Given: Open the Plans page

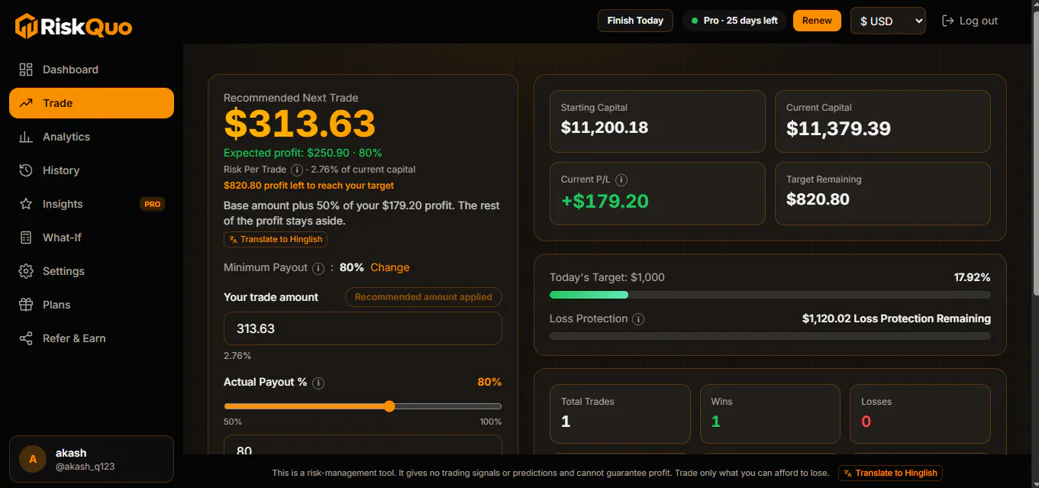Looking at the screenshot, I should [x=92, y=305].
